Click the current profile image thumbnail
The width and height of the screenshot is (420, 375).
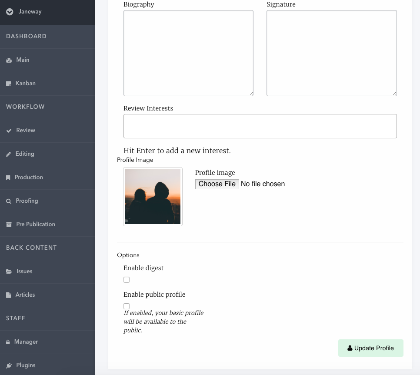tap(153, 197)
